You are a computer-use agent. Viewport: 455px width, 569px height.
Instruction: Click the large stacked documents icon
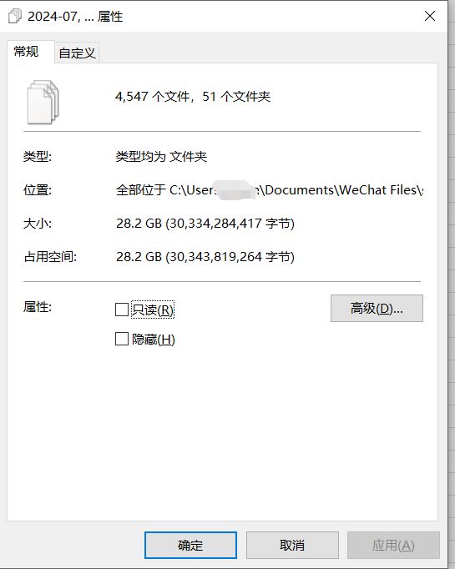click(x=43, y=102)
